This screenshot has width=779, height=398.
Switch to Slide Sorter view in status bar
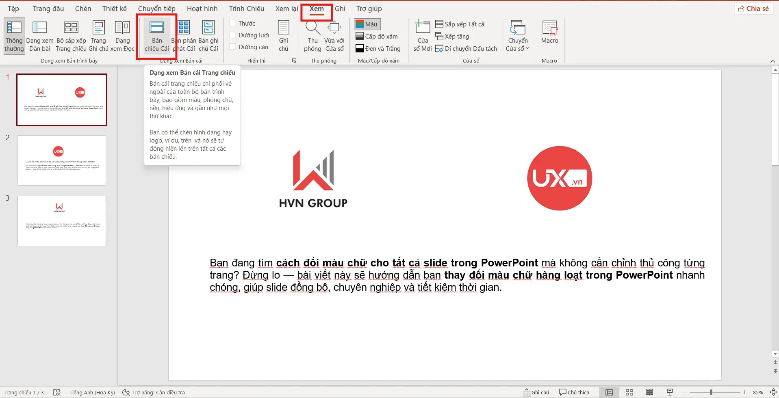(x=628, y=392)
